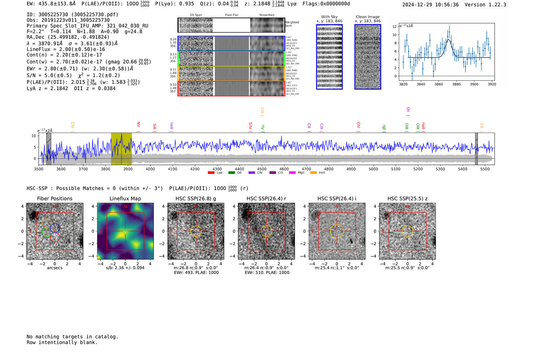Click the 'EWr: 510, PLAE: 1000' label
This screenshot has width=533, height=363.
267,273
